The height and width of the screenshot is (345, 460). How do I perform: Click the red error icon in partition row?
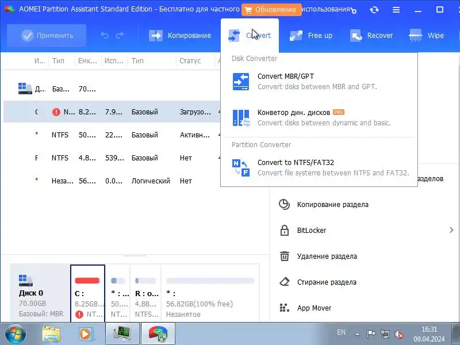tap(56, 112)
